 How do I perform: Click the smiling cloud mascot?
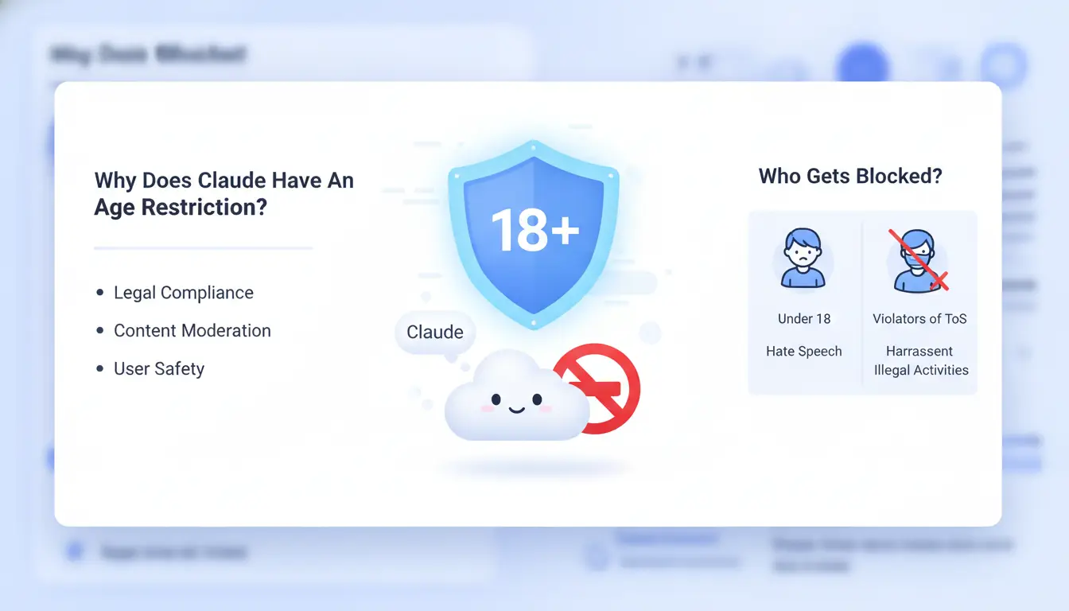click(x=515, y=396)
